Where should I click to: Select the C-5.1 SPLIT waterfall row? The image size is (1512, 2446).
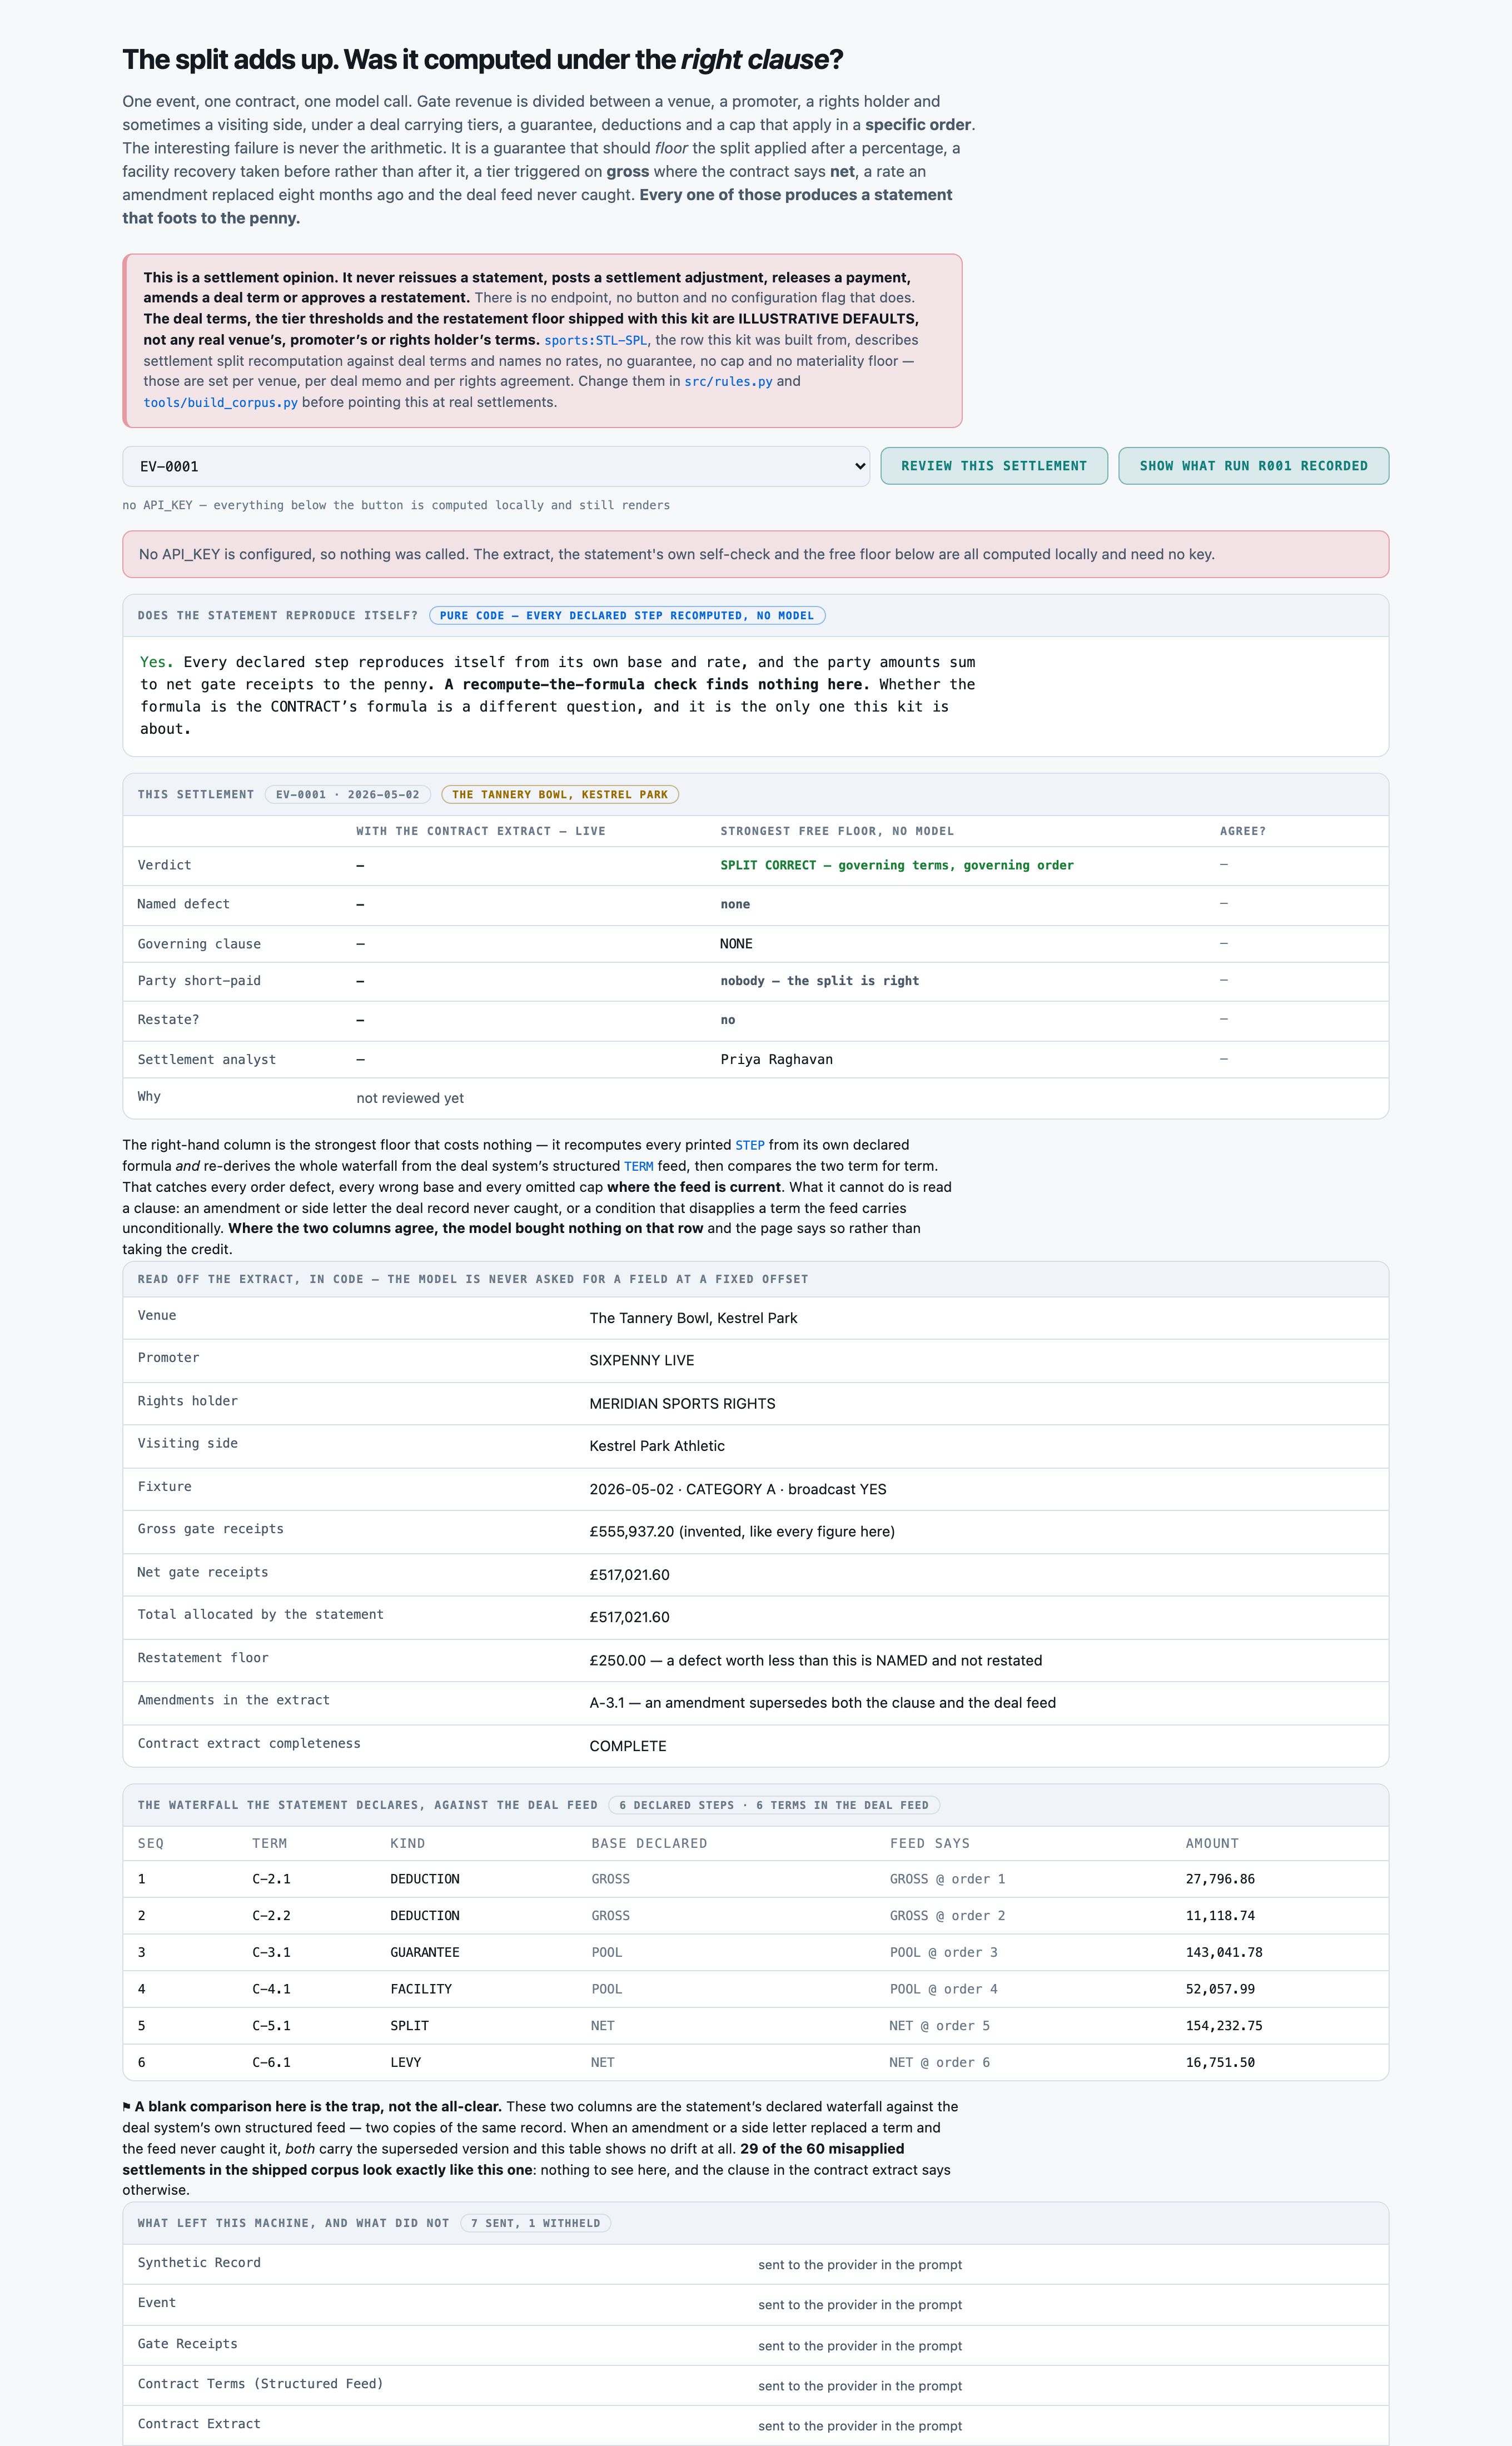(755, 2026)
